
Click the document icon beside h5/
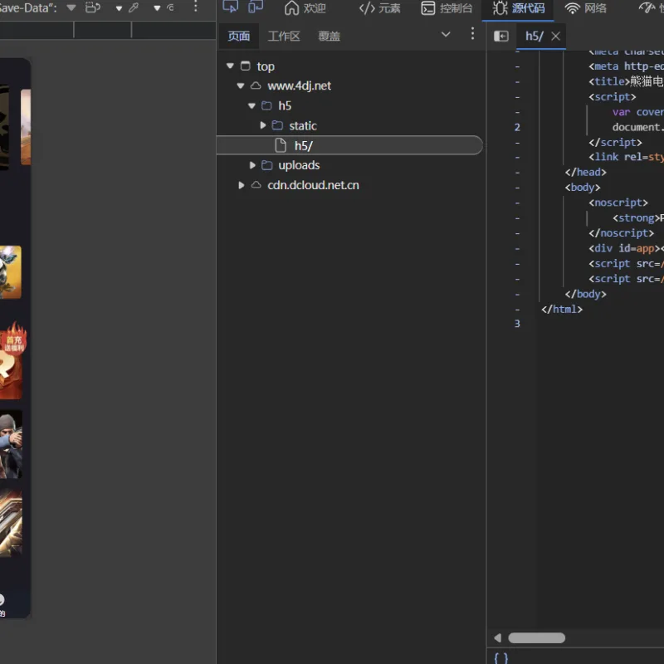(281, 145)
